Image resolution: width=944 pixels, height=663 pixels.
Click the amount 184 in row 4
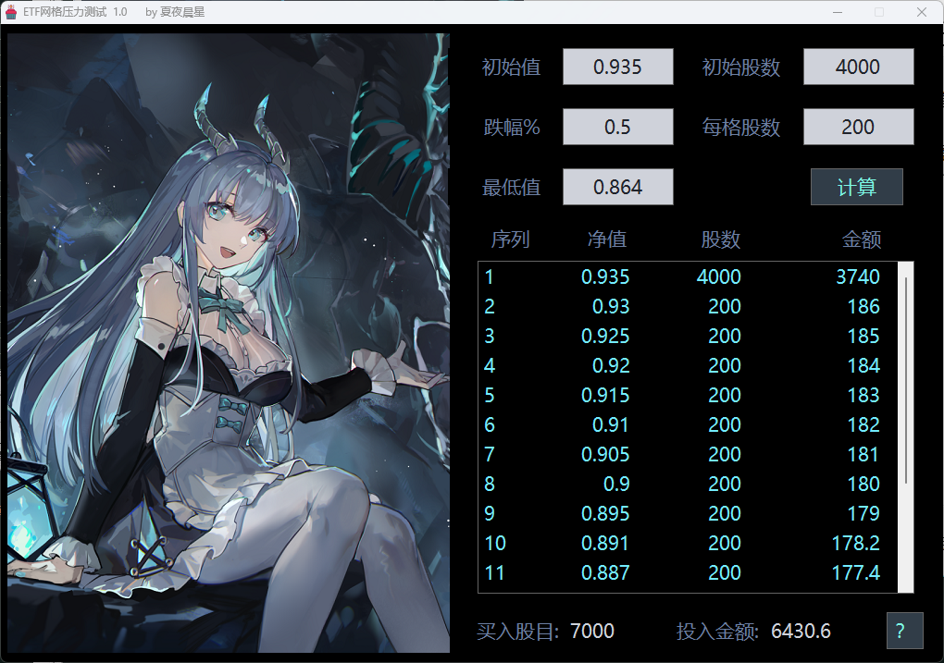tap(863, 366)
